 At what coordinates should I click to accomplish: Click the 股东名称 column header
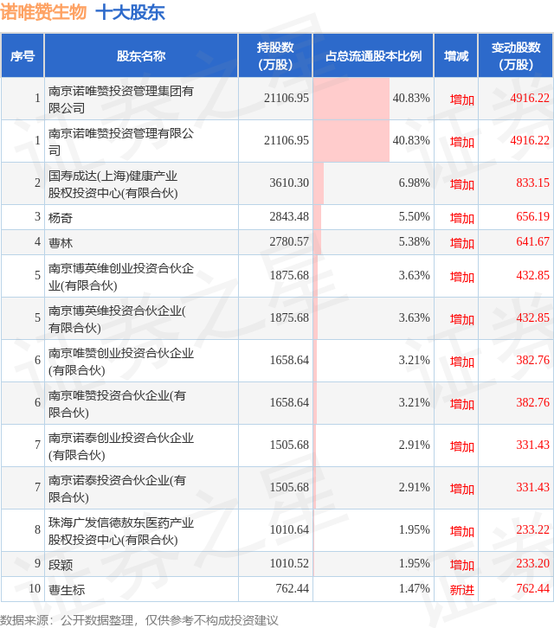141,55
